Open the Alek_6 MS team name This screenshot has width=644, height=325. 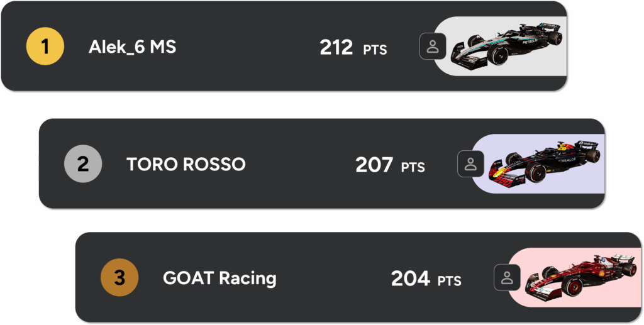(x=132, y=47)
